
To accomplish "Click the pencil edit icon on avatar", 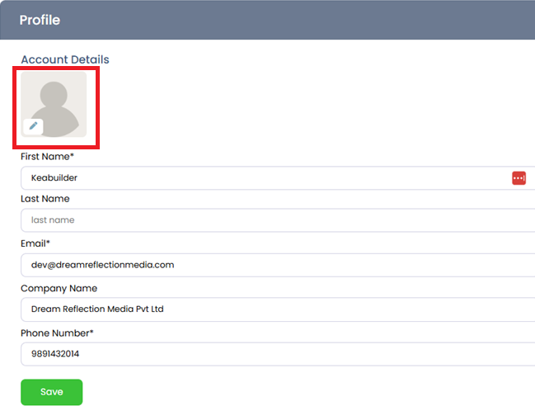I will click(33, 126).
